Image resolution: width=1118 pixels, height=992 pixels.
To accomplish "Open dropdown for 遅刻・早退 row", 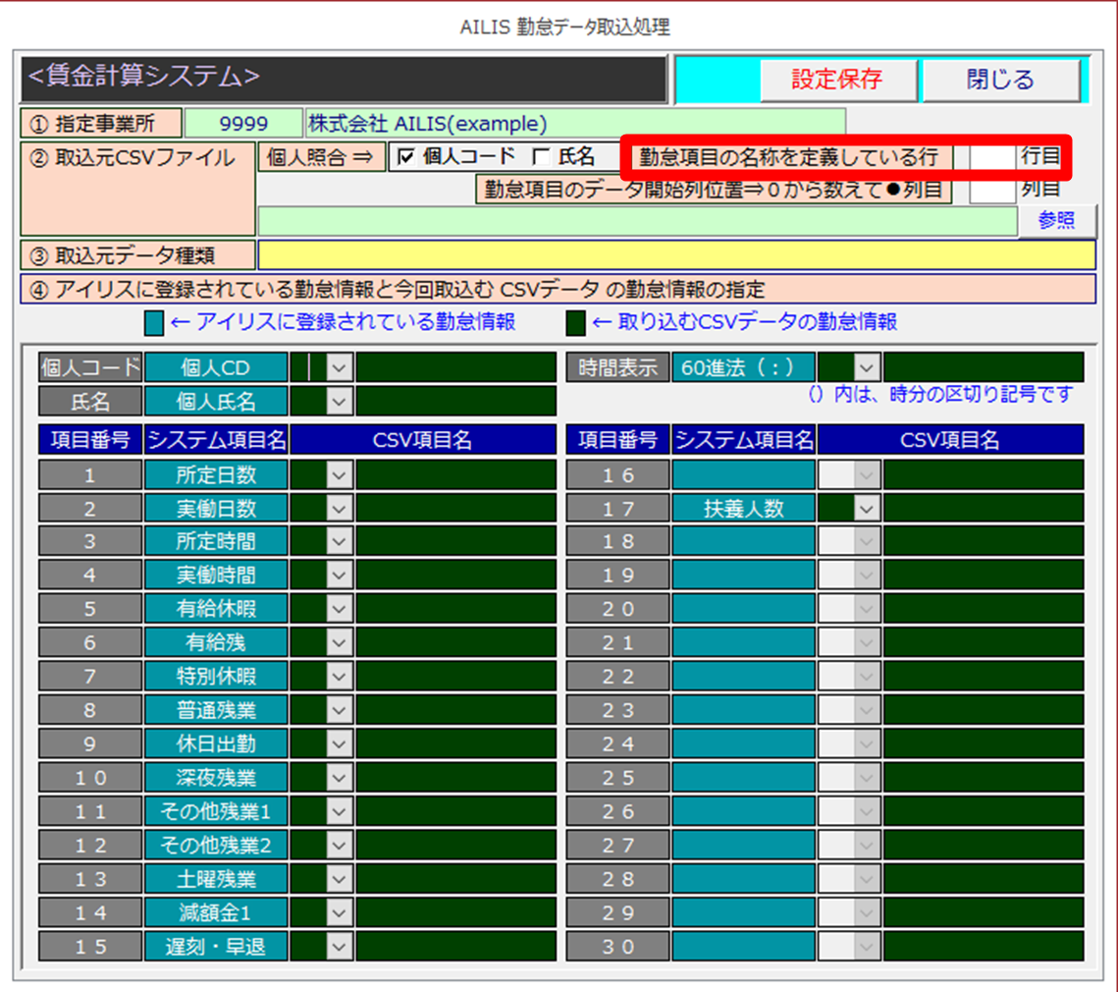I will (339, 946).
